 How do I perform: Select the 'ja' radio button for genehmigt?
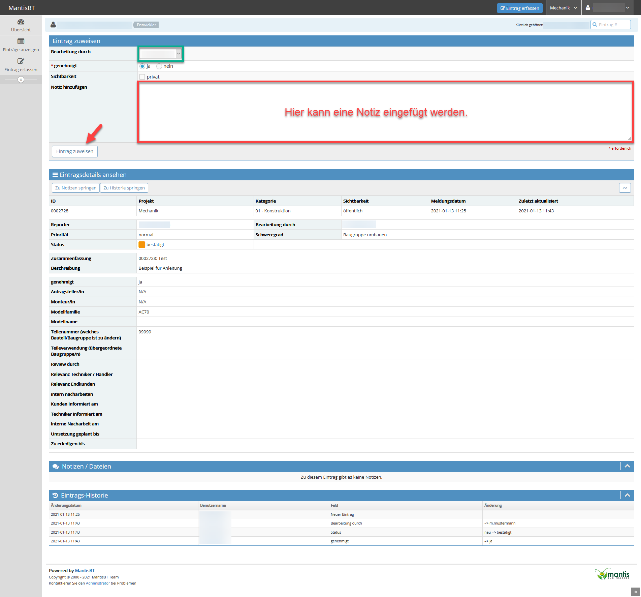pos(142,66)
